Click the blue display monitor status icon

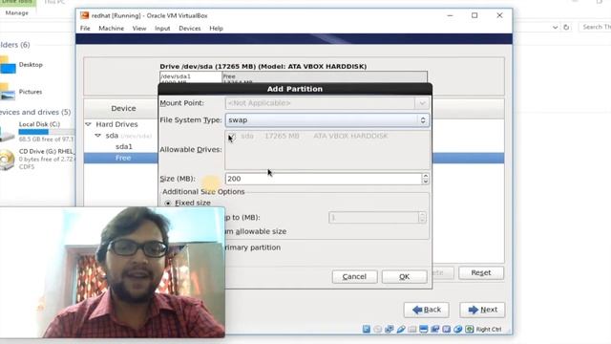pos(424,329)
